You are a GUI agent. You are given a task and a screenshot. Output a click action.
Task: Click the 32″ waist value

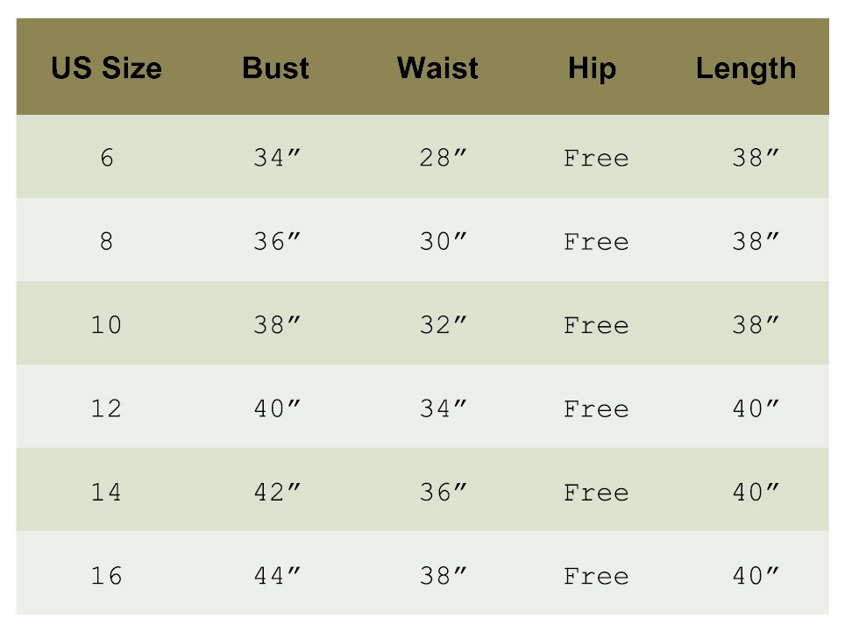[443, 326]
